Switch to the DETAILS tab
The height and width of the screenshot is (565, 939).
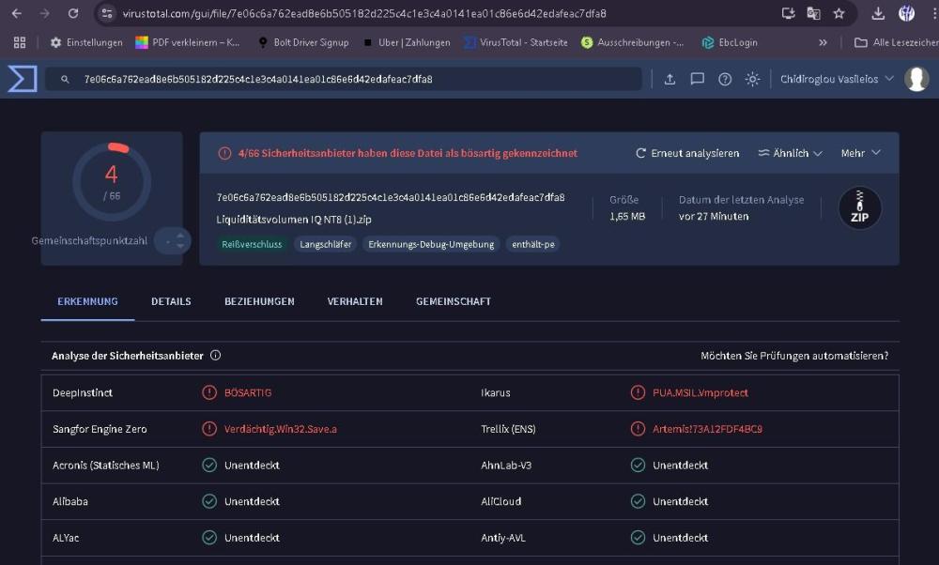point(171,301)
